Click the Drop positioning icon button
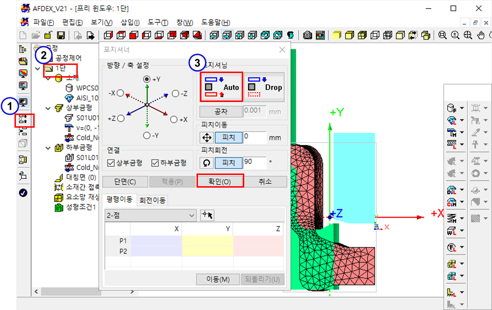This screenshot has height=310, width=492. click(x=264, y=87)
